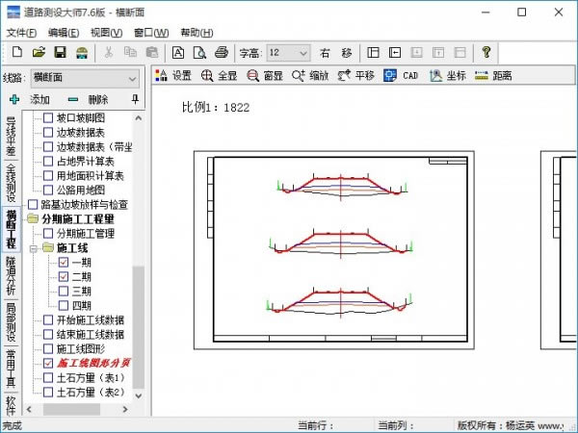Screen dimensions: 578x433
Task: Open a file with the folder icon
Action: click(x=39, y=52)
